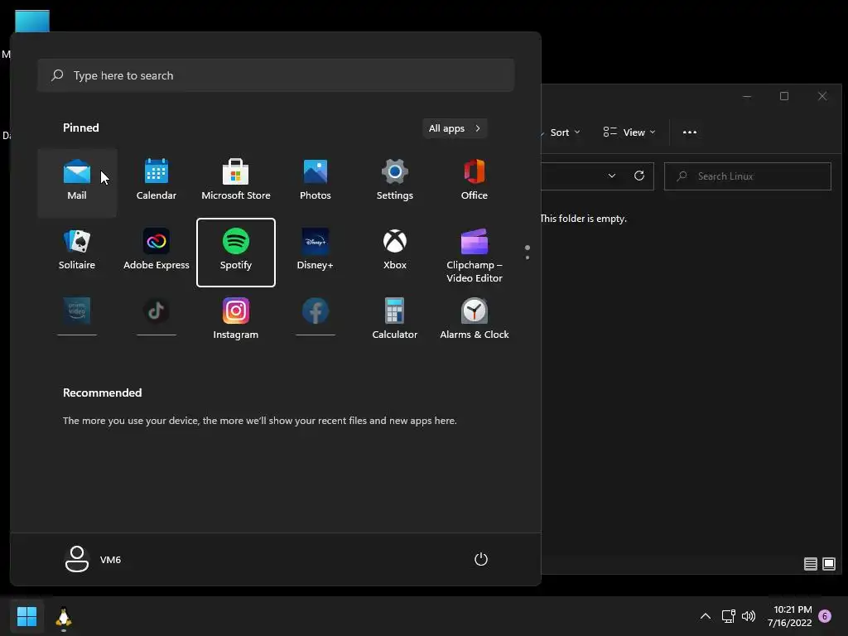This screenshot has width=848, height=636.
Task: Launch Adobe Express
Action: (157, 253)
